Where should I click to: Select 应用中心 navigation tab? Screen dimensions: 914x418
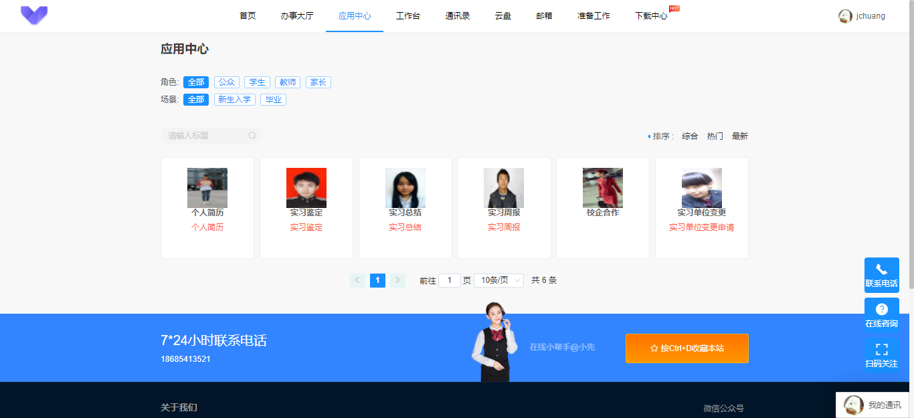point(355,16)
